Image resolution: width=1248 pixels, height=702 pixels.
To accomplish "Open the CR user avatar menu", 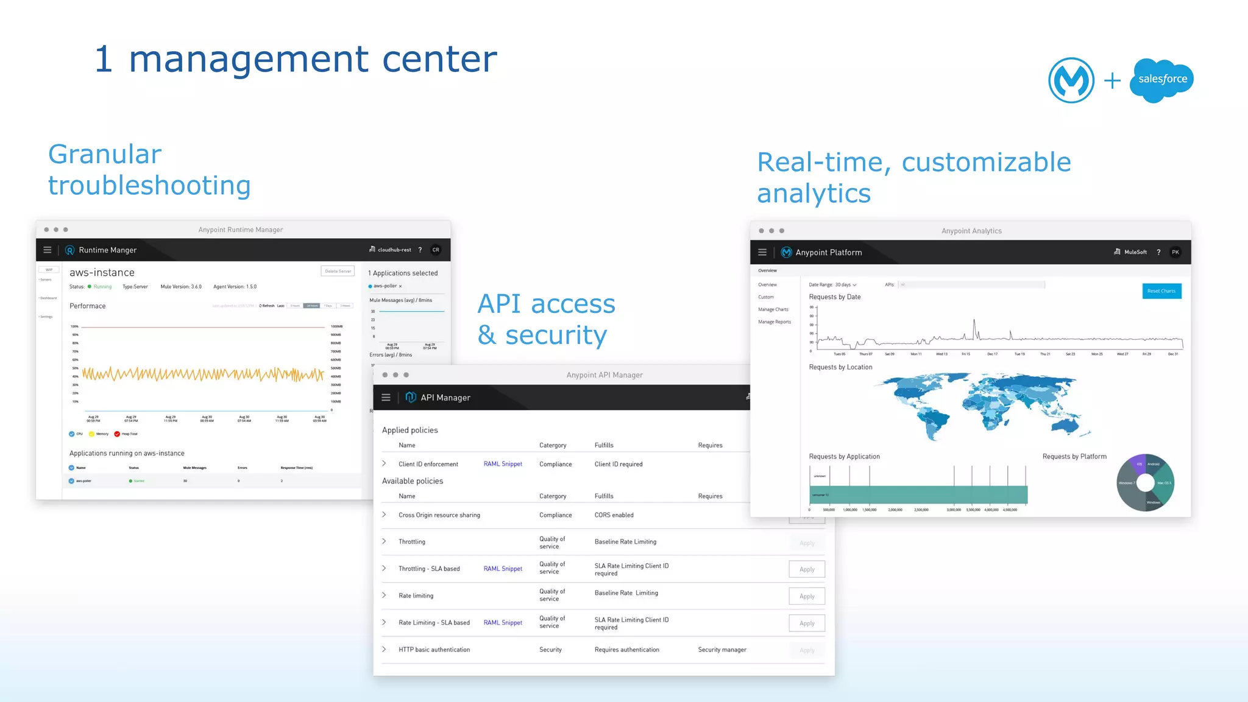I will (x=436, y=250).
